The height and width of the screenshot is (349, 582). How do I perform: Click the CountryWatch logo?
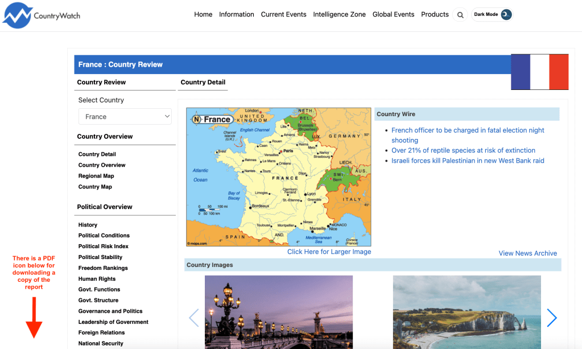tap(41, 14)
